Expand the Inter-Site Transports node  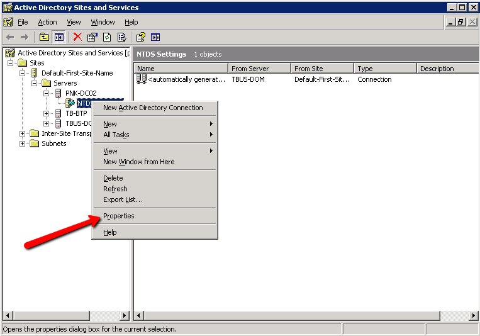pos(23,134)
